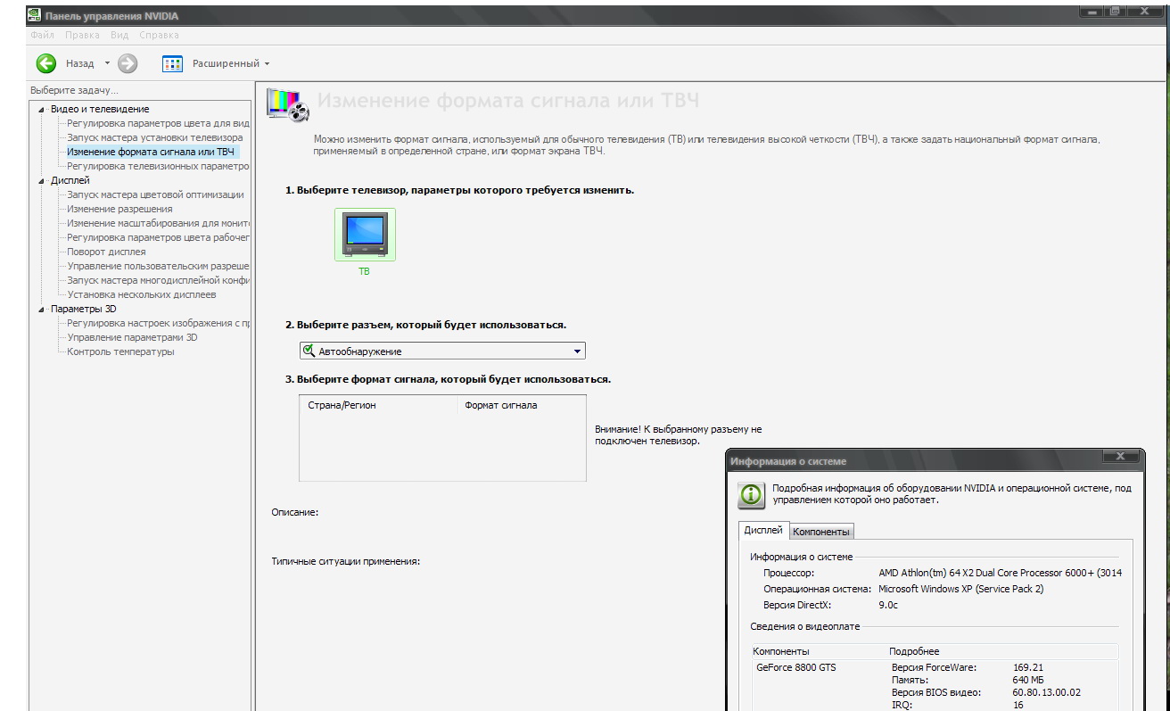Open Запуск мастера цветовой оптимизации
The height and width of the screenshot is (711, 1170).
pos(155,194)
